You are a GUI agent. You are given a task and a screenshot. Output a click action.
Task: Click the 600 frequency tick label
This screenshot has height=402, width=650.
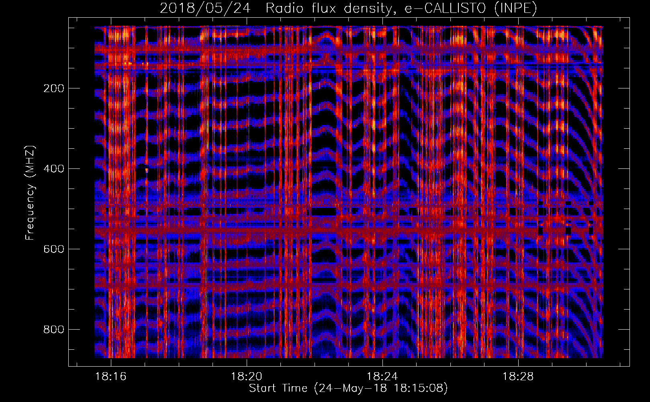[54, 249]
